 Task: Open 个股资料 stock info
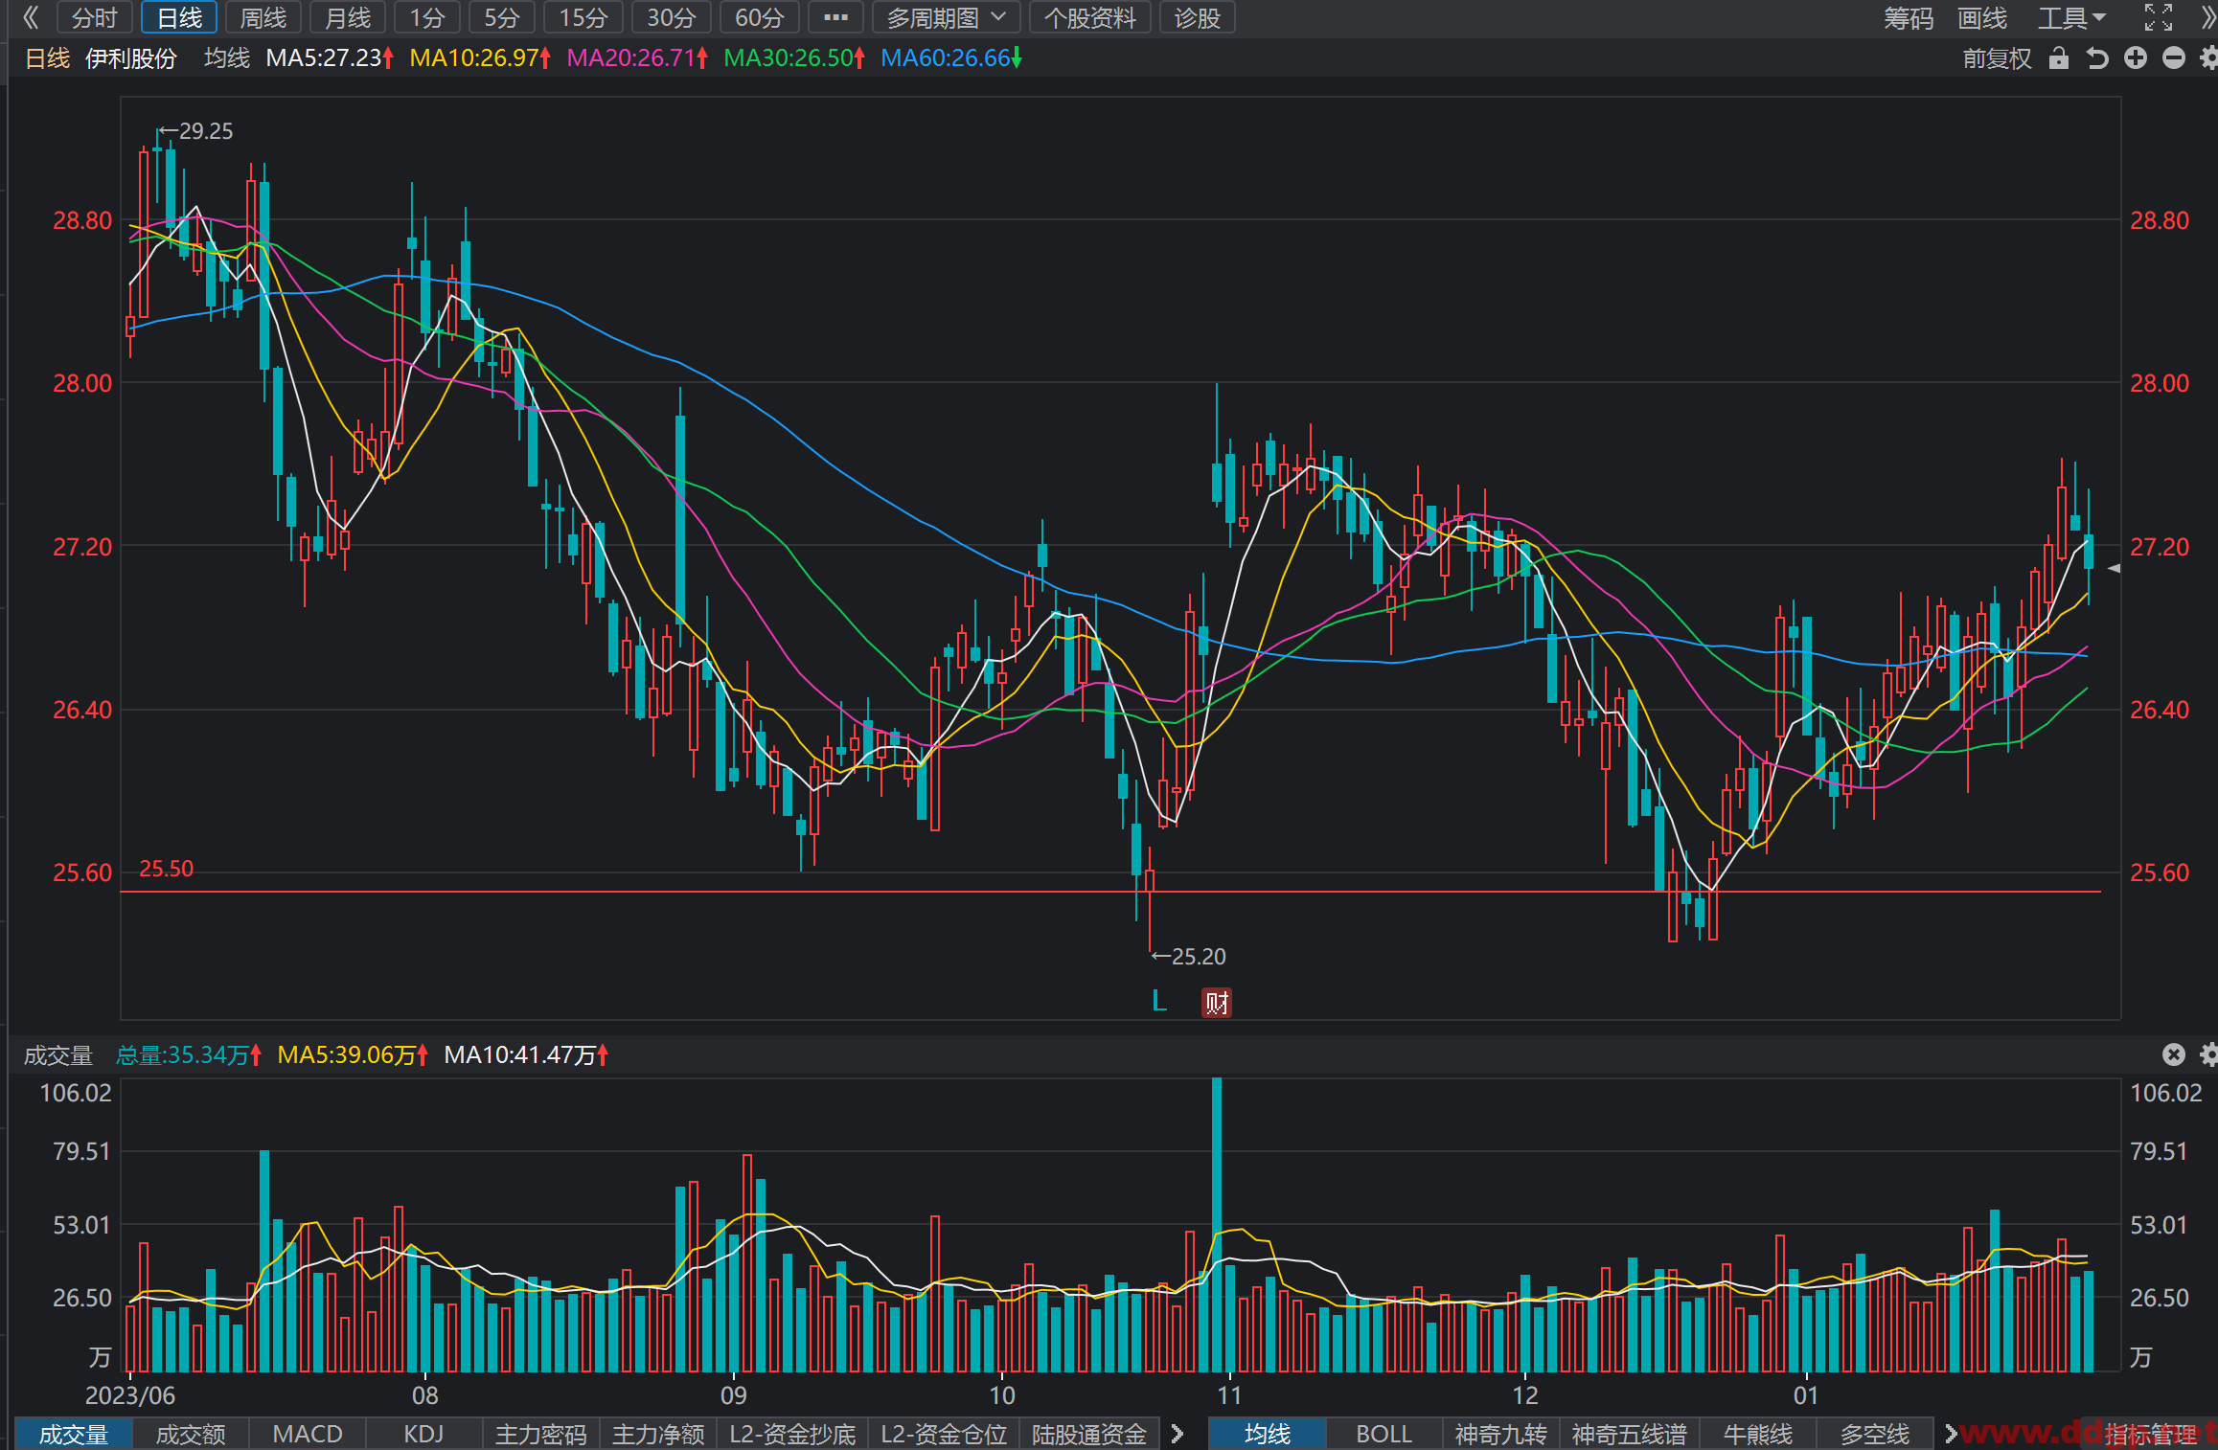pos(1089,17)
